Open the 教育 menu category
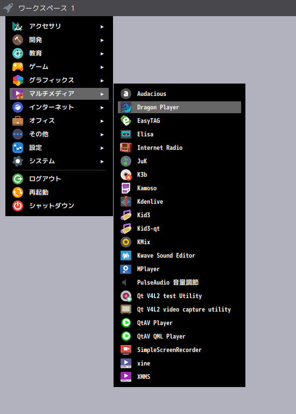Viewport: 296px width, 414px height. click(x=59, y=53)
